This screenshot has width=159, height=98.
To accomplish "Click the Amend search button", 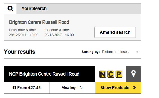I will pos(115,32).
